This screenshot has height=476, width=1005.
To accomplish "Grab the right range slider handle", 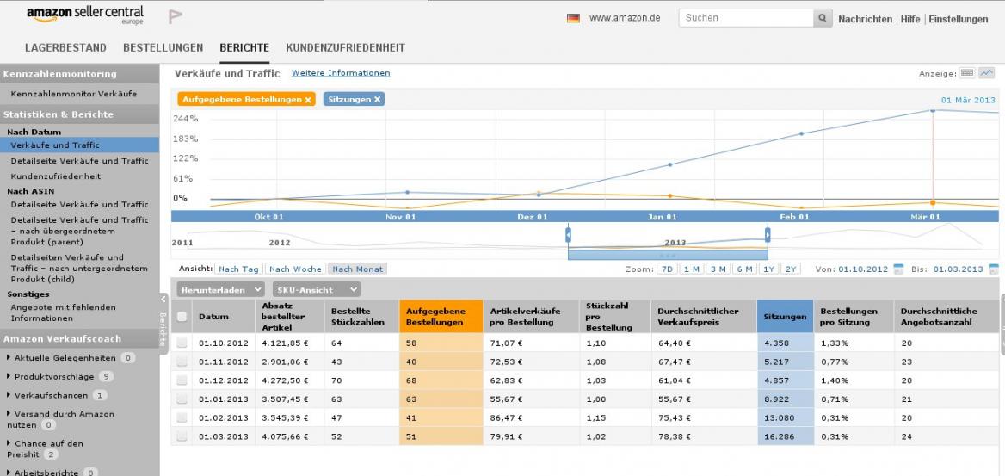I will tap(768, 235).
